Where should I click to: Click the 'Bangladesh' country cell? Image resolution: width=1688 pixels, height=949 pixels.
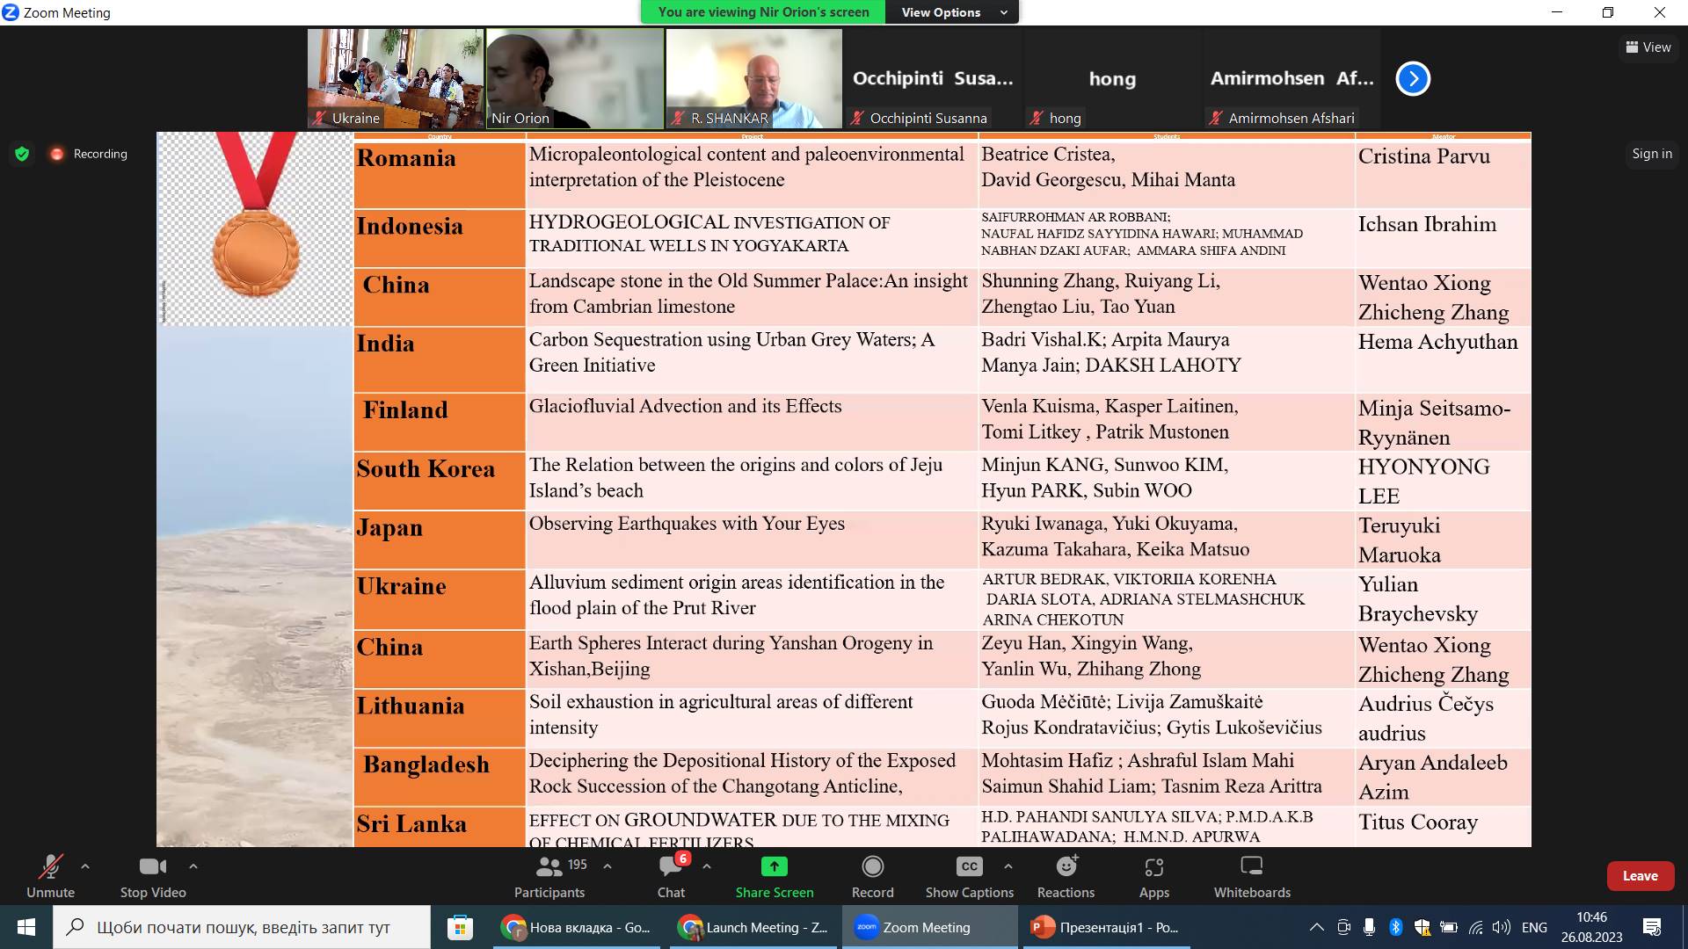[439, 777]
